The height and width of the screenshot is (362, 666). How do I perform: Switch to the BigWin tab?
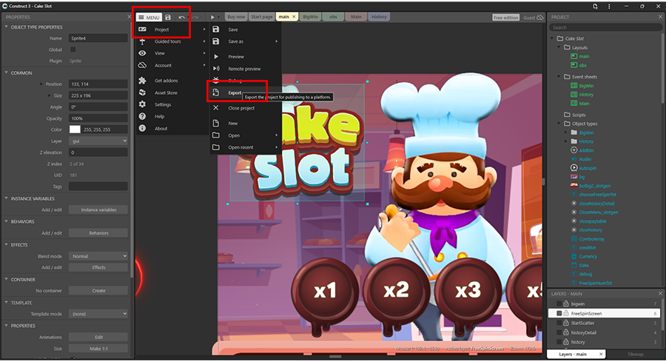(311, 17)
